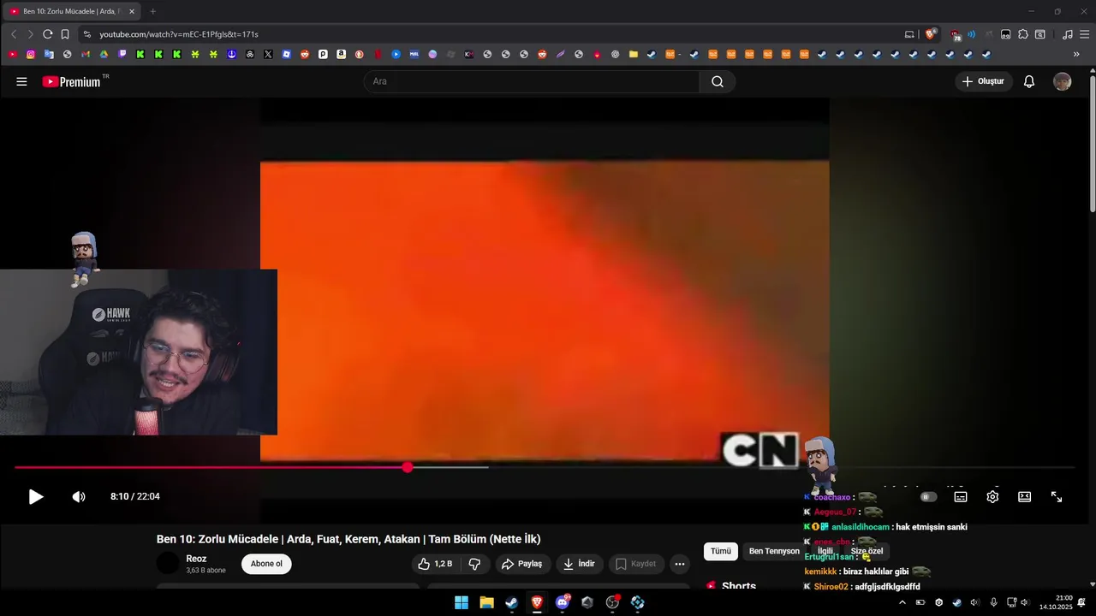Image resolution: width=1096 pixels, height=616 pixels.
Task: Like the video thumbs up
Action: pyautogui.click(x=435, y=564)
